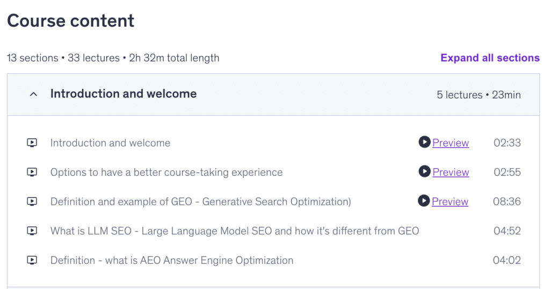
Task: Collapse the Introduction and welcome section chevron
Action: [x=34, y=94]
